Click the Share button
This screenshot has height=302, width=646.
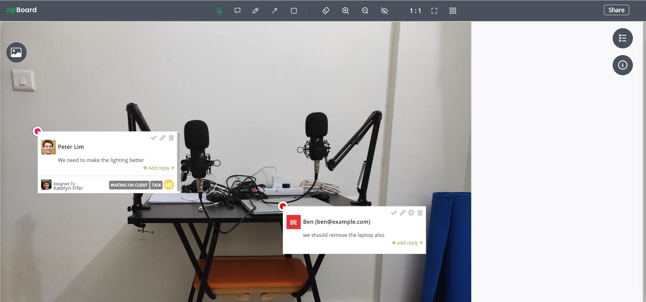click(x=616, y=10)
